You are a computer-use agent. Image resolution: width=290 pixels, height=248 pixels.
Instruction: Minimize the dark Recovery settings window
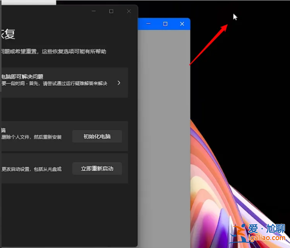(94, 11)
